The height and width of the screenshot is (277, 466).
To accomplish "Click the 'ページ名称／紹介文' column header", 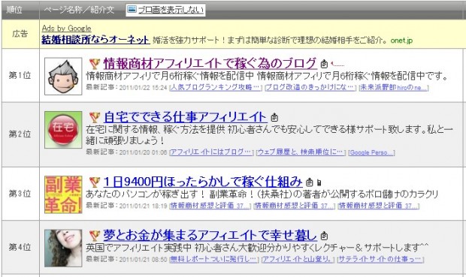I will [79, 10].
